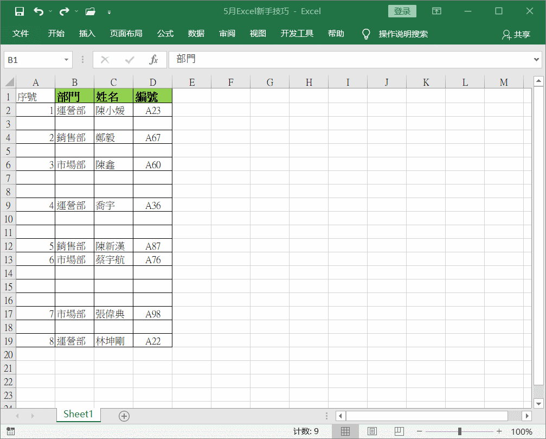Click the 100% zoom level
Image resolution: width=546 pixels, height=439 pixels.
(521, 432)
